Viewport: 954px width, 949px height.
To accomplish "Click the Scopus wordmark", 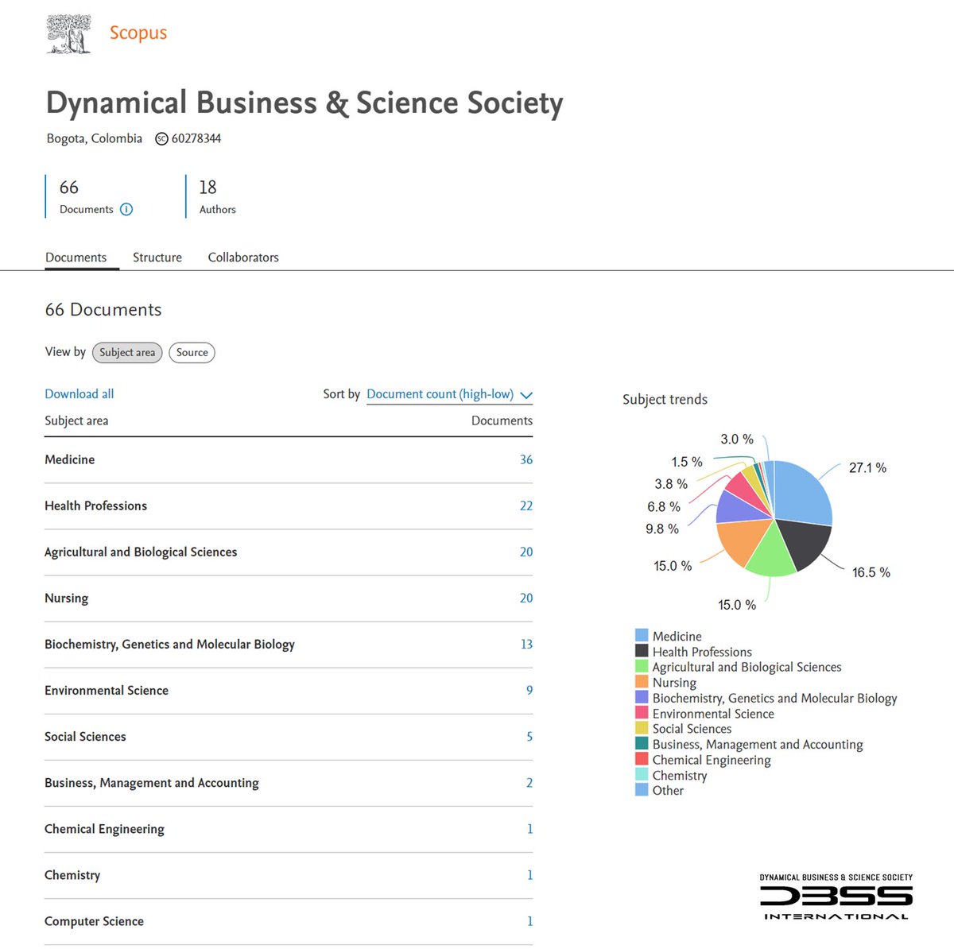I will click(x=138, y=33).
